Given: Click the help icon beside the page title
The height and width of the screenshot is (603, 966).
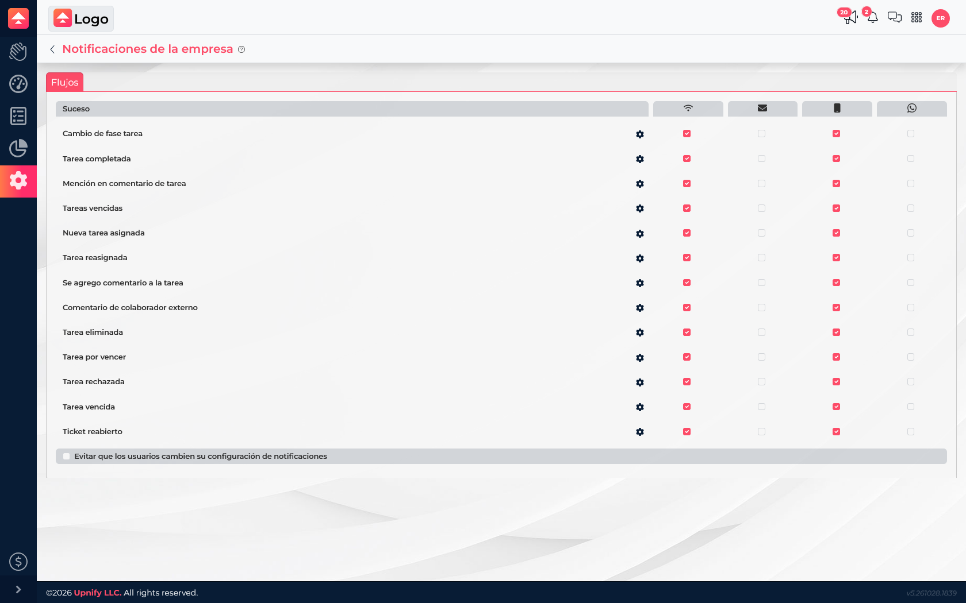Looking at the screenshot, I should pyautogui.click(x=241, y=49).
